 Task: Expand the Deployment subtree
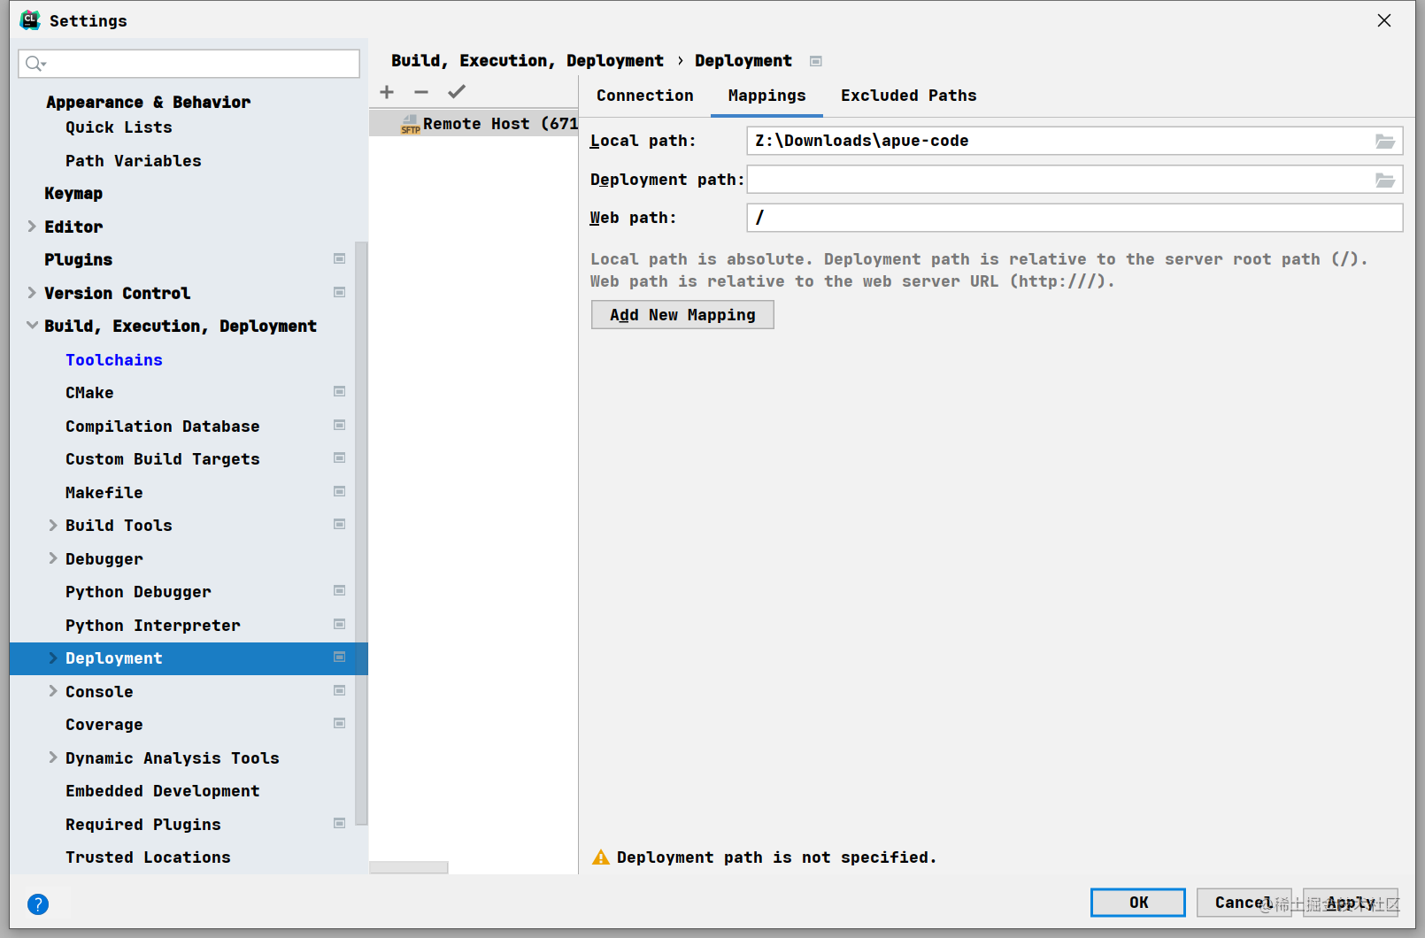53,658
